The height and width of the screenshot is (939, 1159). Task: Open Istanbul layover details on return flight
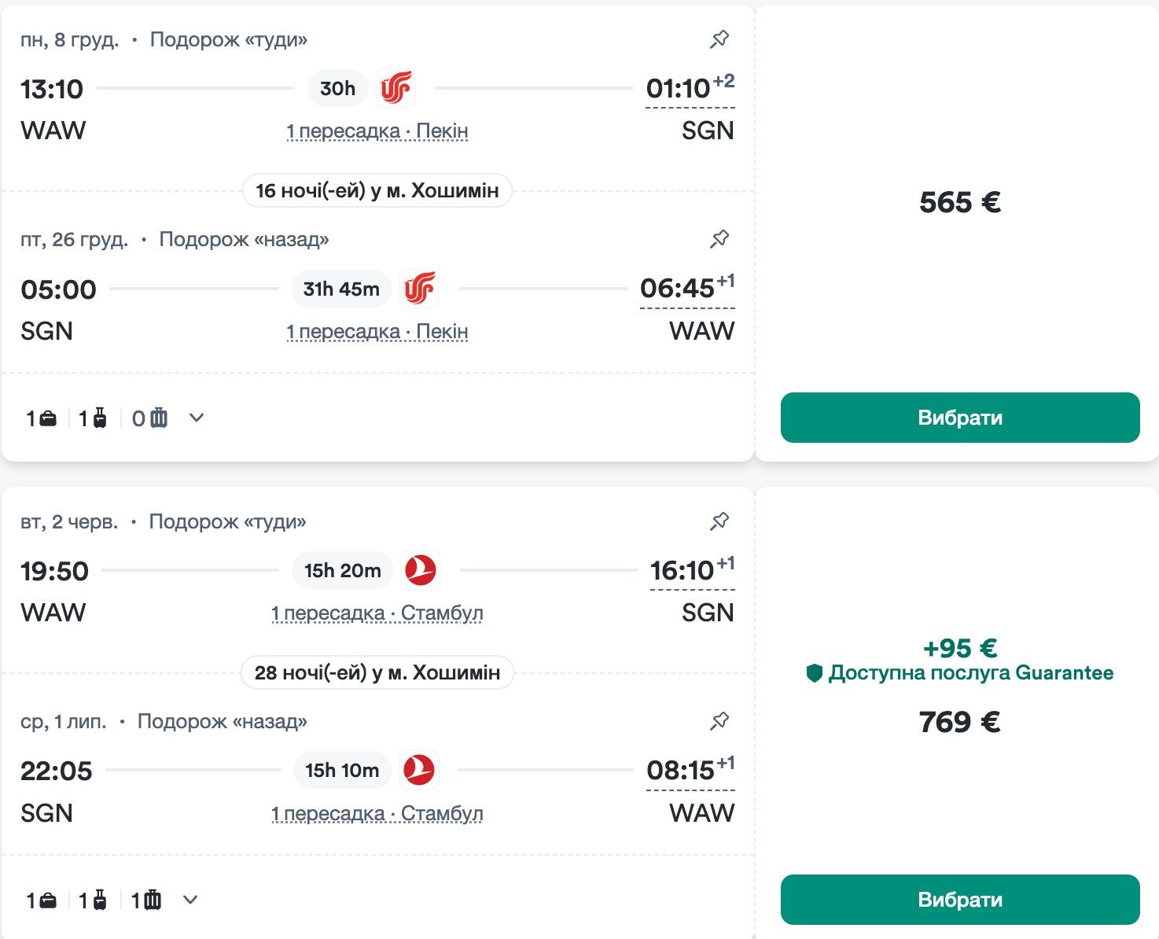[x=377, y=813]
